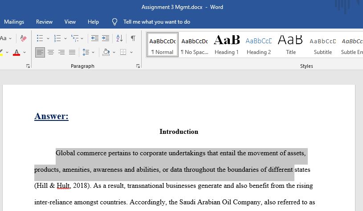363x211 pixels.
Task: Click the Introduction heading
Action: (179, 132)
